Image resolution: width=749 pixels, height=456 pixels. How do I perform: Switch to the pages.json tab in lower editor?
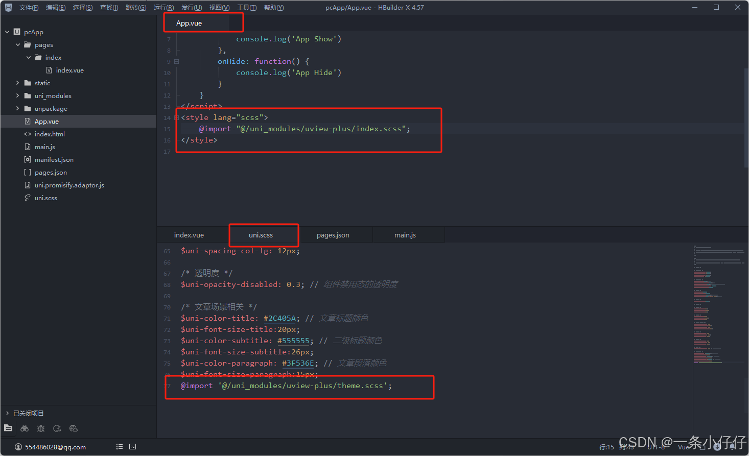(333, 235)
